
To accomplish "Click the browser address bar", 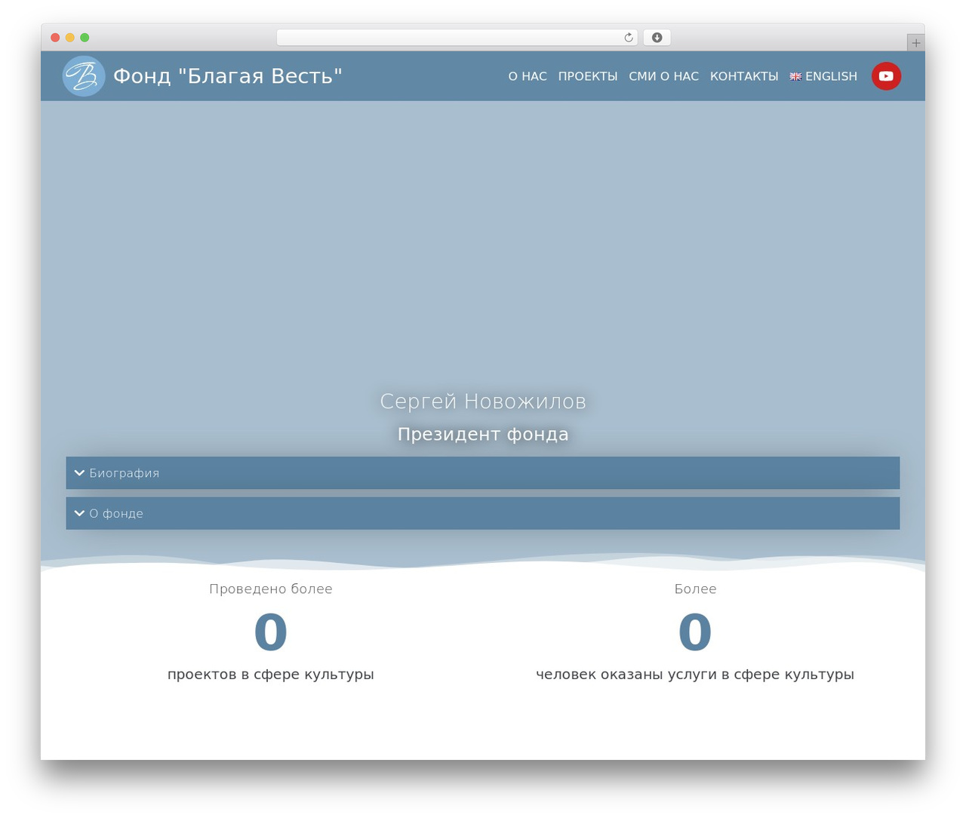I will pos(457,38).
